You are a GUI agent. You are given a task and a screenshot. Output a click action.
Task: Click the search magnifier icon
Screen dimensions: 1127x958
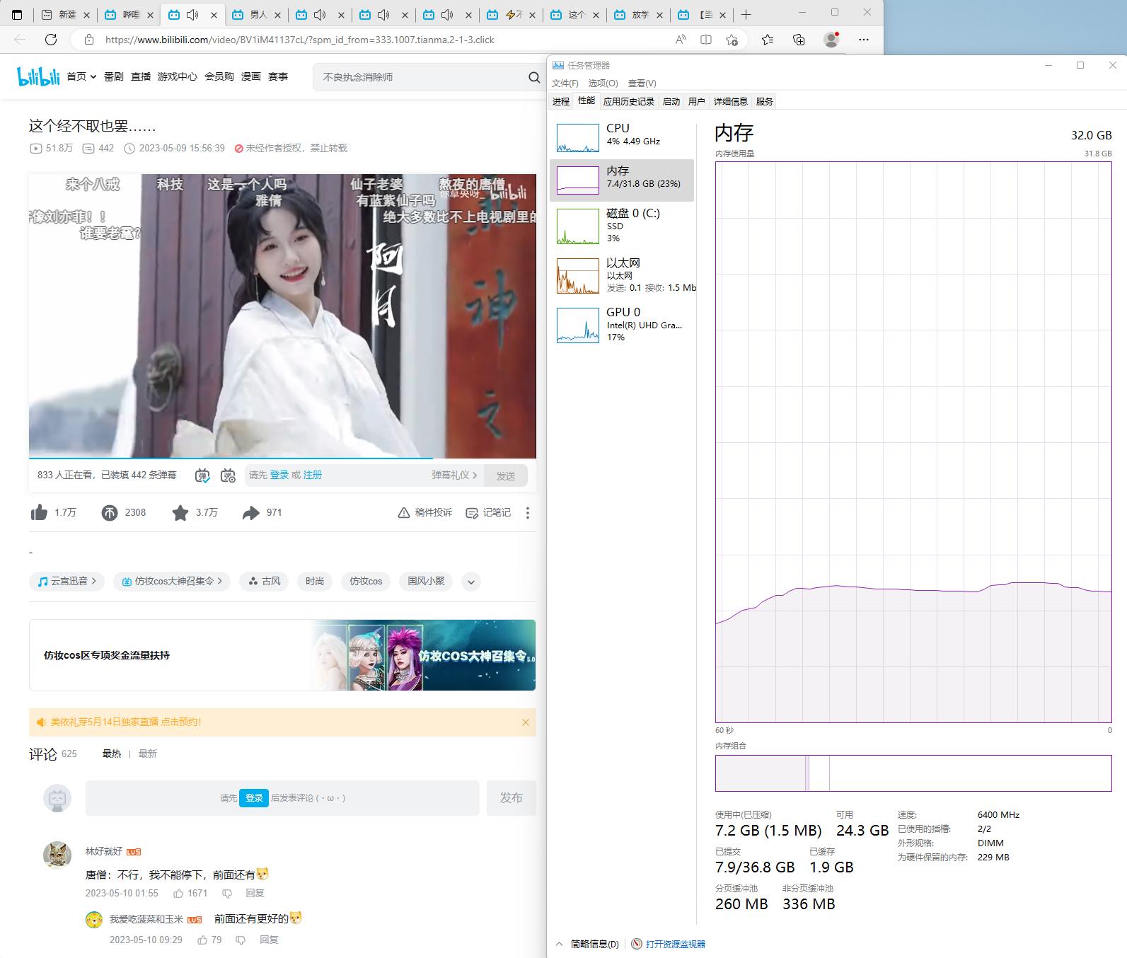tap(534, 77)
